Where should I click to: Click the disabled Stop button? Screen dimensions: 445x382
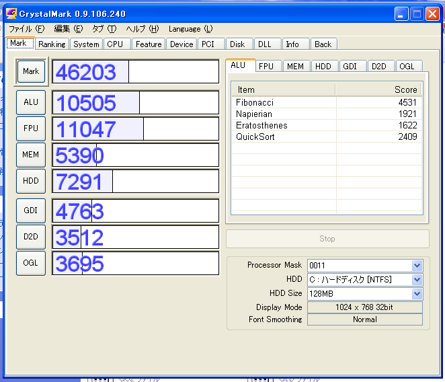point(327,239)
